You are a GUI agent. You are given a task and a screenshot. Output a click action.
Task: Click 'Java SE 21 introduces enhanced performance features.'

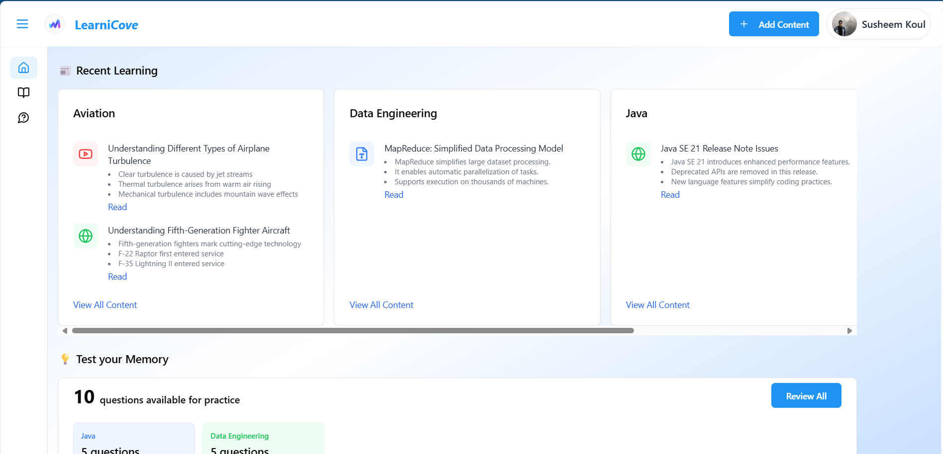[x=760, y=162]
